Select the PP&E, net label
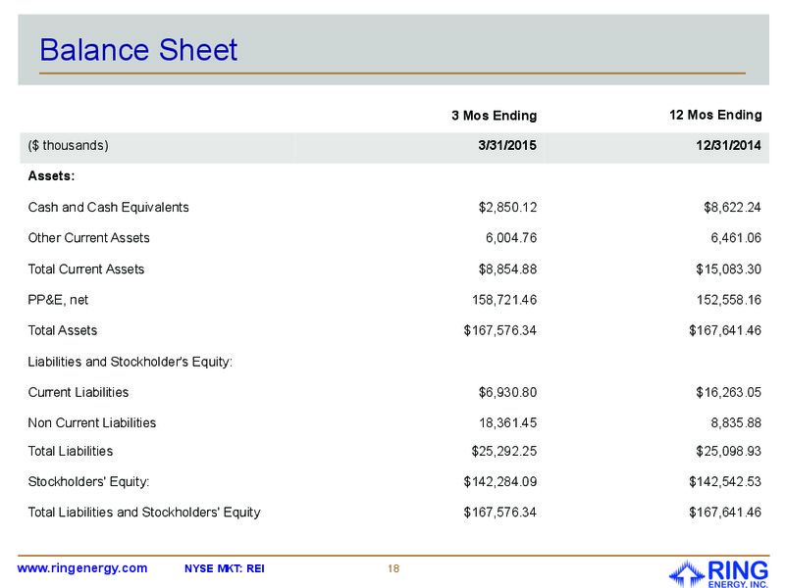This screenshot has height=588, width=785. pyautogui.click(x=58, y=300)
